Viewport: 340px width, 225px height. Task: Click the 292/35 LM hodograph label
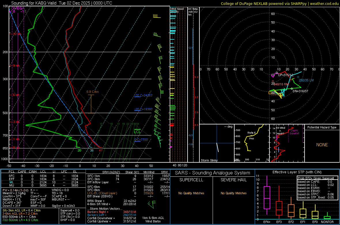pyautogui.click(x=306, y=80)
